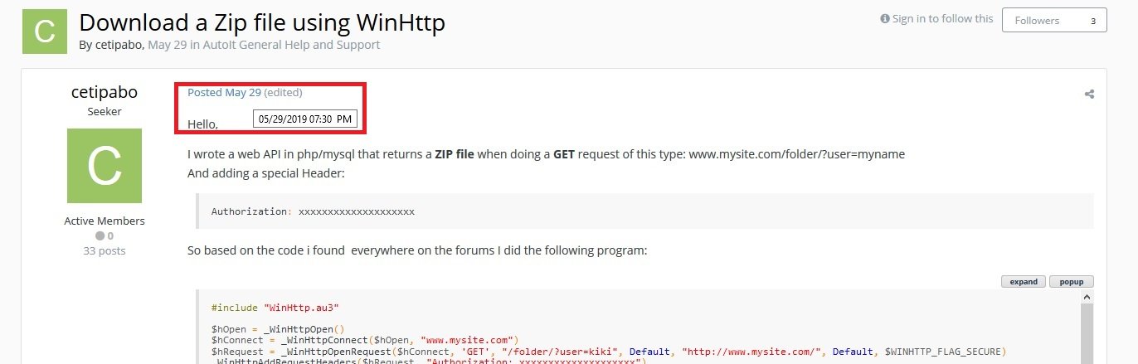Viewport: 1138px width, 364px height.
Task: Click Sign in to follow this
Action: click(942, 19)
